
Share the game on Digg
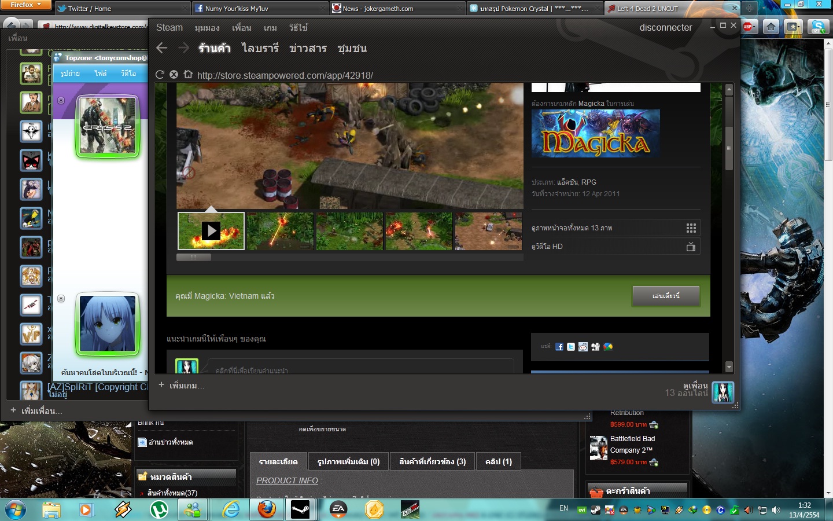(595, 347)
